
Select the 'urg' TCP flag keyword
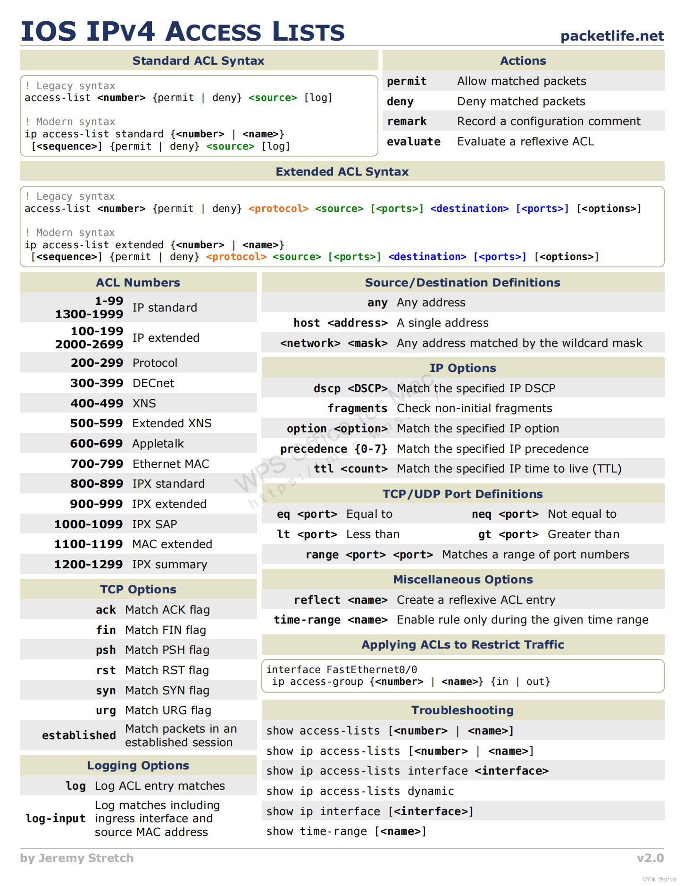point(106,710)
